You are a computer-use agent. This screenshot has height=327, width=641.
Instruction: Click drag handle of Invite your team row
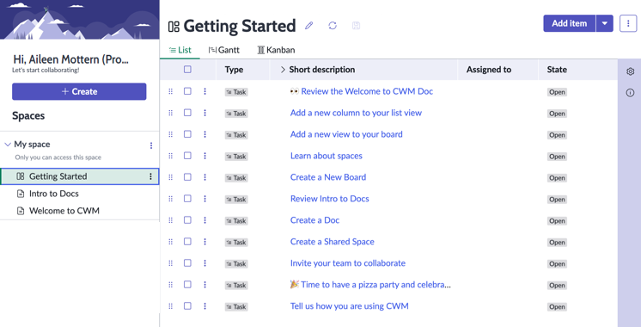(x=170, y=263)
